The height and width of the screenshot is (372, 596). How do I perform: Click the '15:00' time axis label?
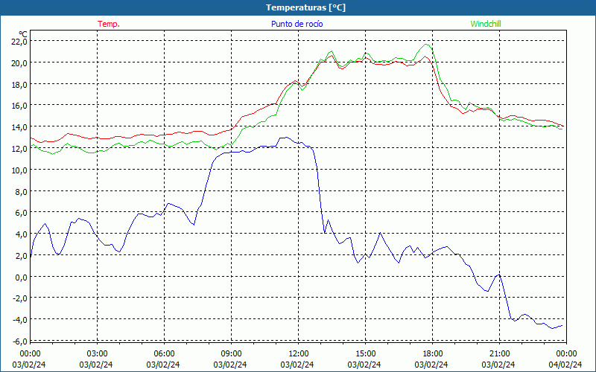coord(365,354)
